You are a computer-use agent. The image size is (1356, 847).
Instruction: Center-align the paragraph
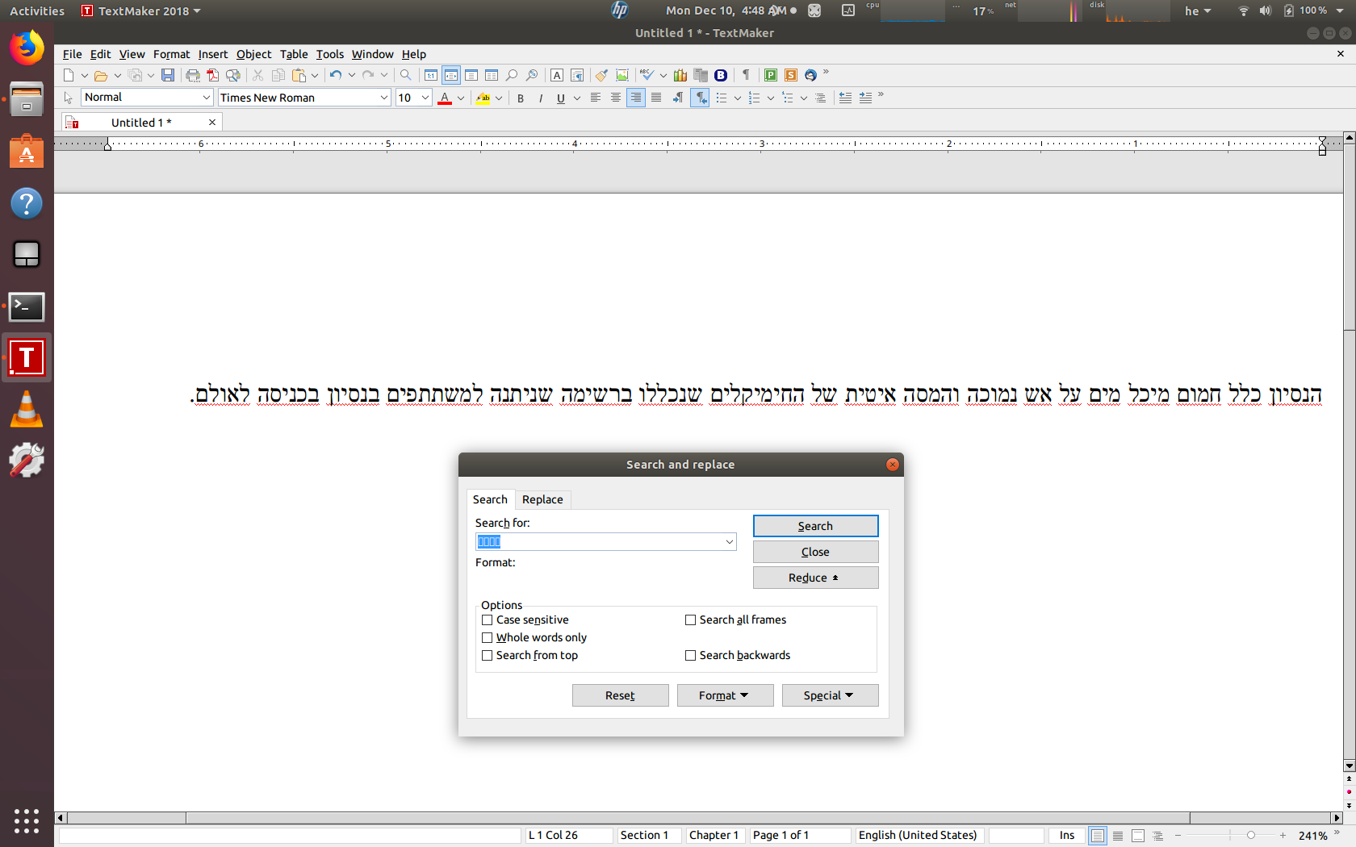tap(616, 98)
